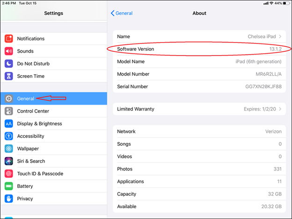
Task: Tap the Wallpaper flower icon
Action: click(x=9, y=148)
